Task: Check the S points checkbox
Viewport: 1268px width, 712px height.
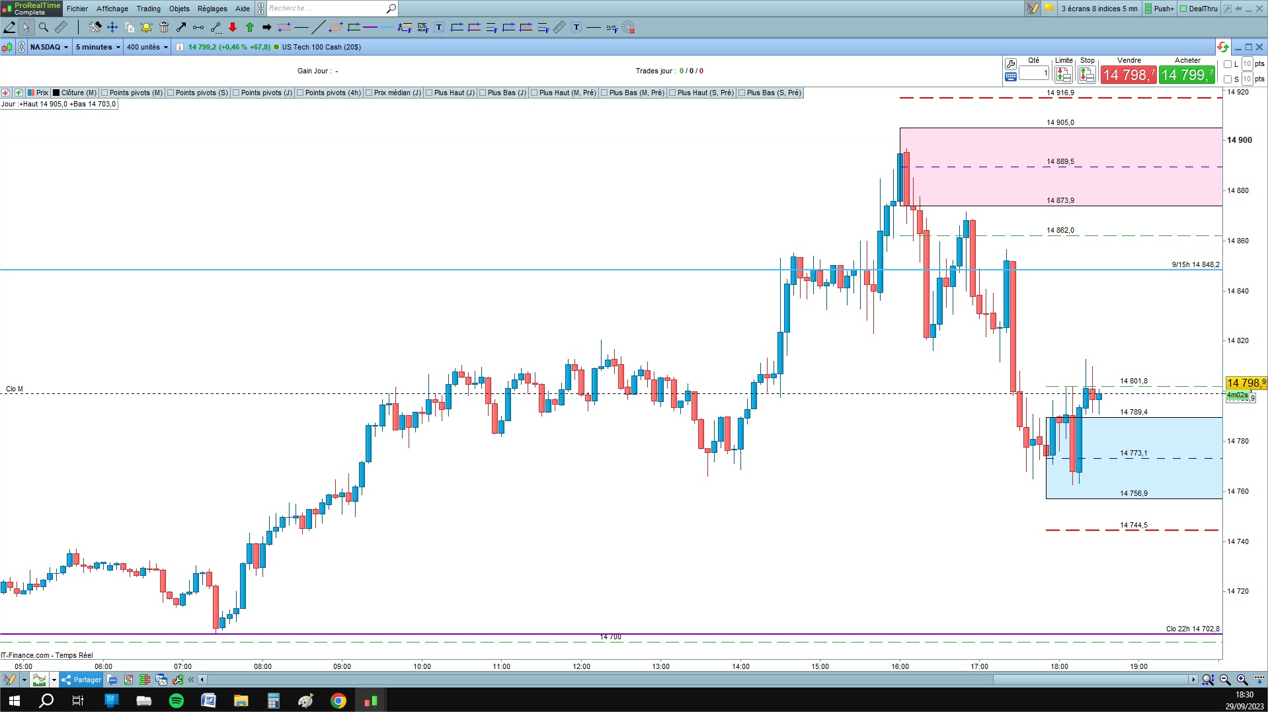Action: pyautogui.click(x=1228, y=79)
